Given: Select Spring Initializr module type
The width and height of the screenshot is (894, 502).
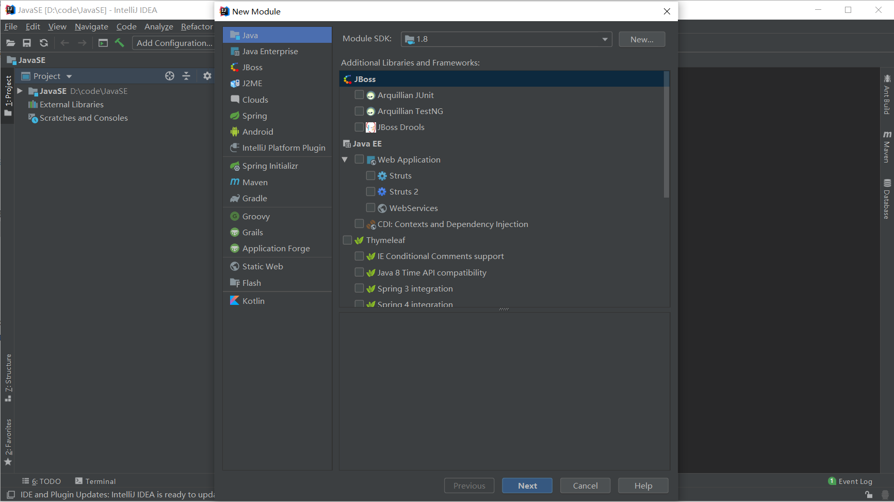Looking at the screenshot, I should click(278, 166).
